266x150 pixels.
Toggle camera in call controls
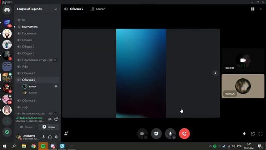[x=142, y=133]
